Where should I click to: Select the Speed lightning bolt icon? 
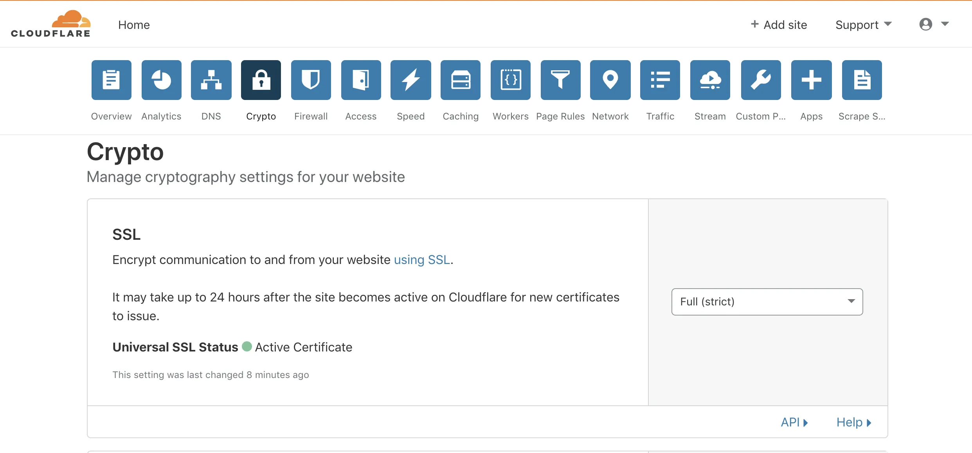410,80
